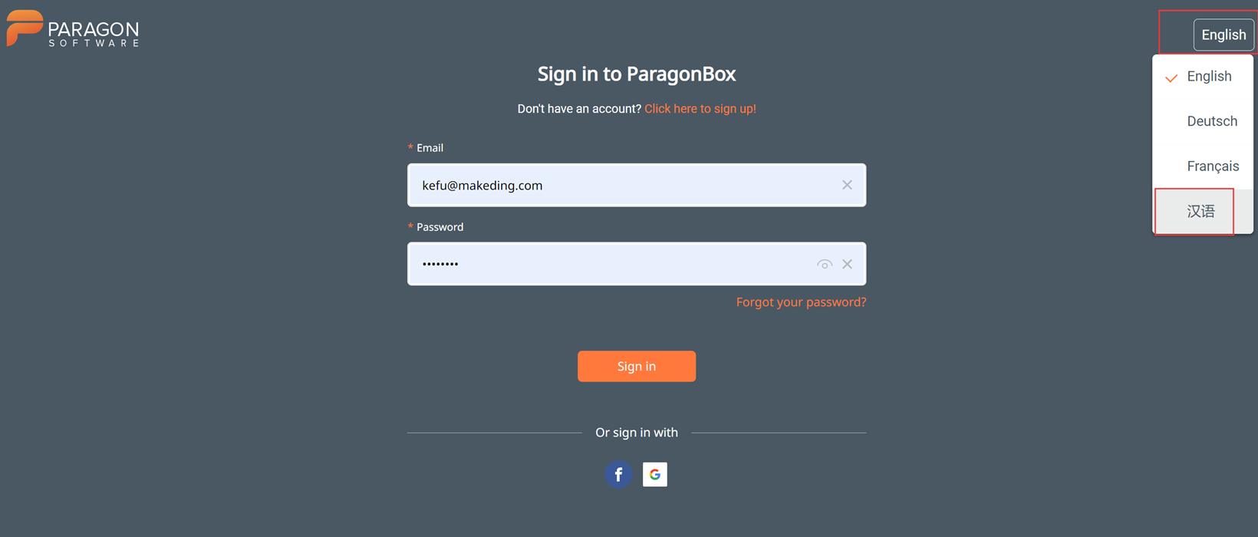This screenshot has width=1258, height=537.
Task: Click the Email field label
Action: click(x=430, y=148)
